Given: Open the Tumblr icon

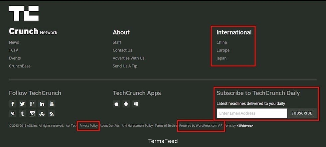Looking at the screenshot, I should [22, 114].
